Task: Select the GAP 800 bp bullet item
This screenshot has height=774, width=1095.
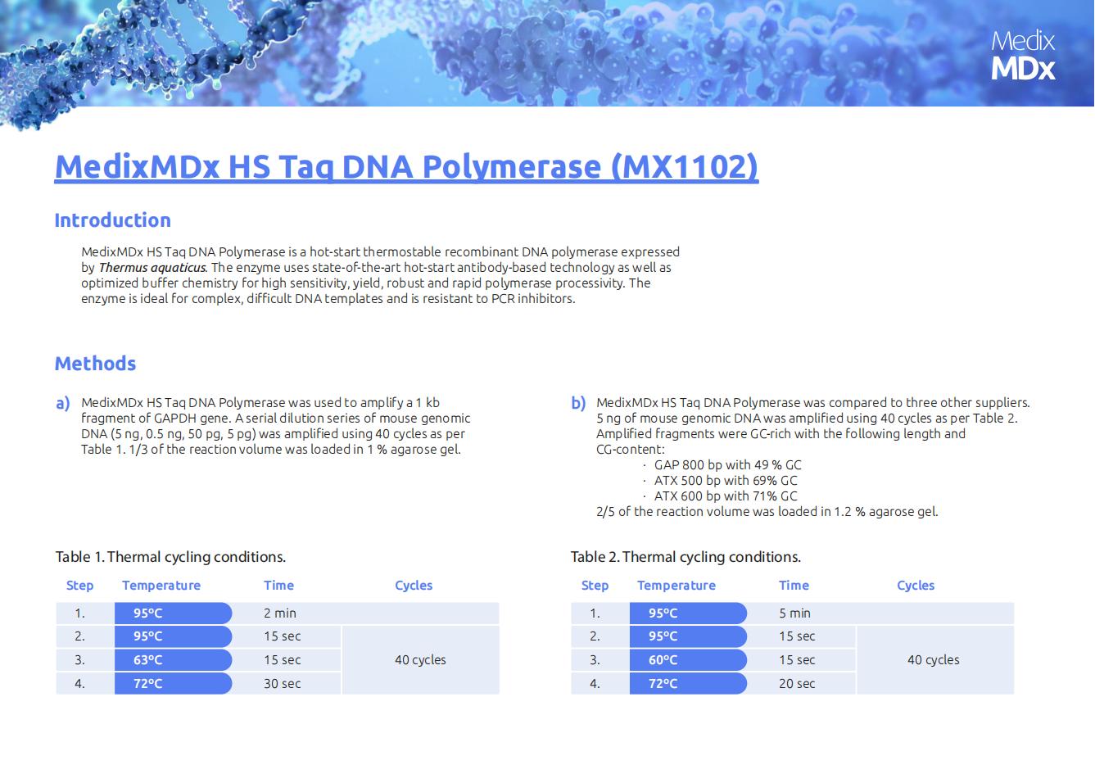Action: click(727, 465)
